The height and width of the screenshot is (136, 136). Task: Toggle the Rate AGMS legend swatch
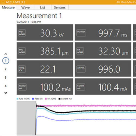pos(17,99)
